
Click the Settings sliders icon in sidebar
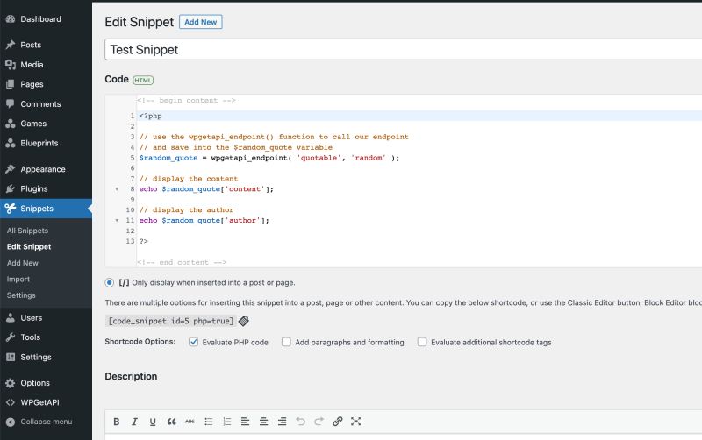11,357
